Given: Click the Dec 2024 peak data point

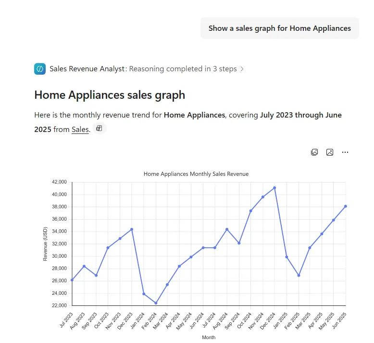Looking at the screenshot, I should tap(274, 188).
